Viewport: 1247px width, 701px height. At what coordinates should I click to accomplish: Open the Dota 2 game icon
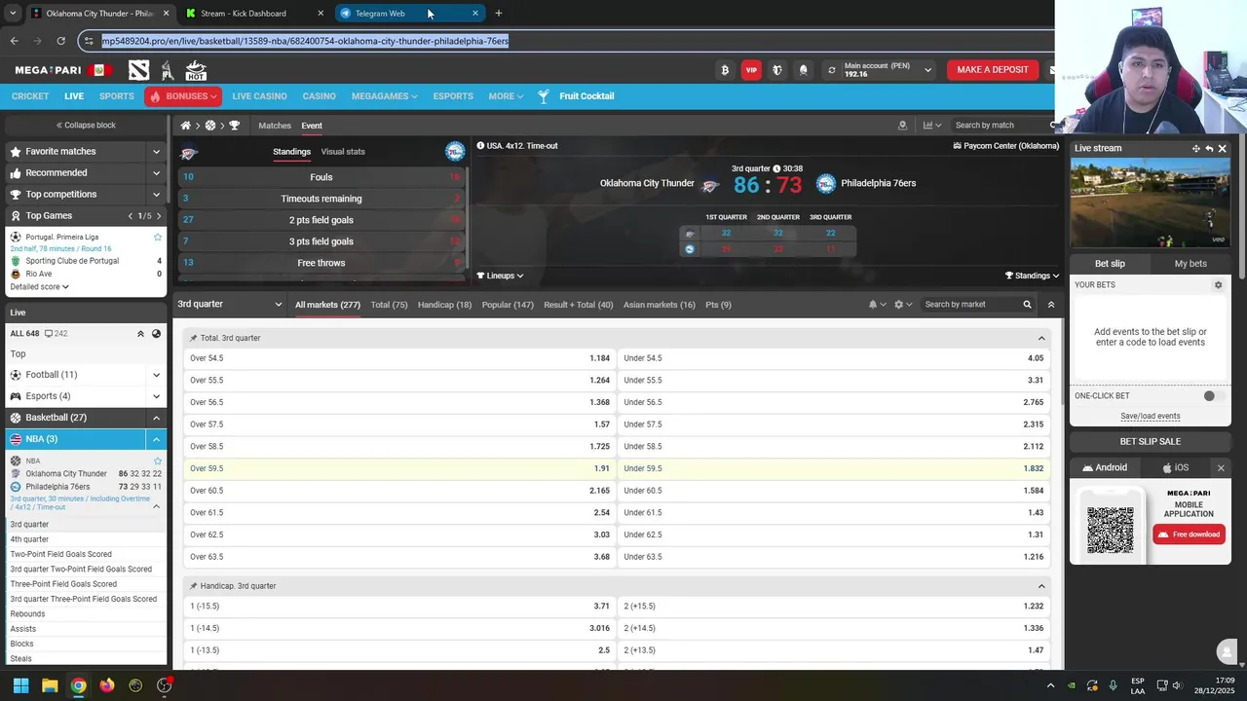pos(139,70)
